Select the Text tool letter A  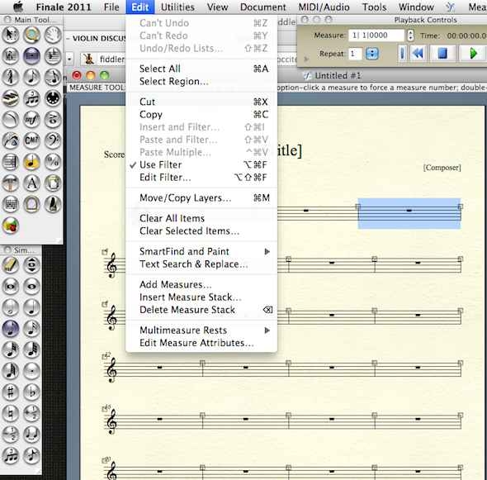click(31, 183)
